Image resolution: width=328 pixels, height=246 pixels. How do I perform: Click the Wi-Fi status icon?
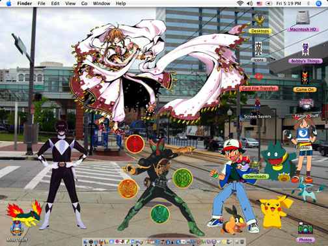[240, 3]
